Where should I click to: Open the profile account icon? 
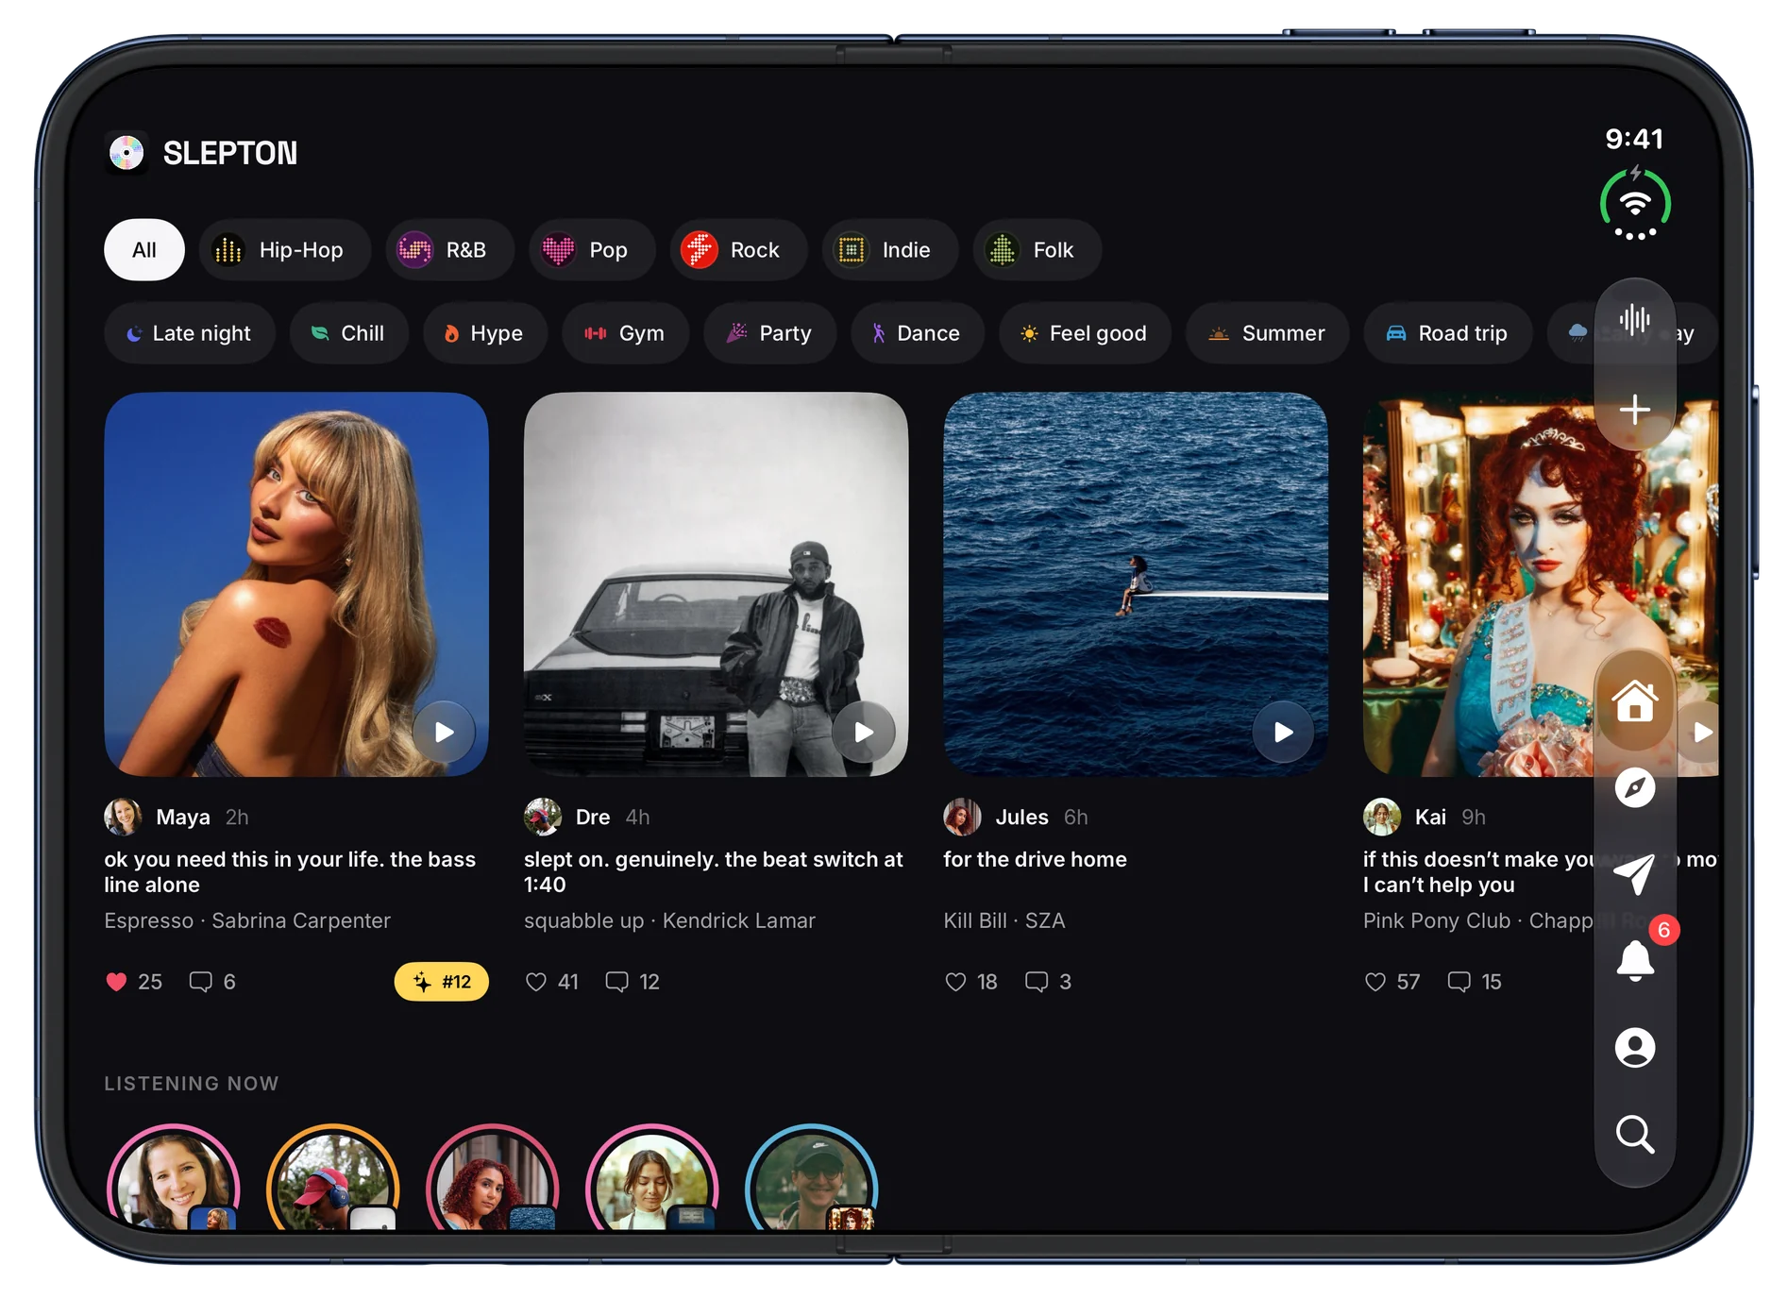coord(1635,1047)
